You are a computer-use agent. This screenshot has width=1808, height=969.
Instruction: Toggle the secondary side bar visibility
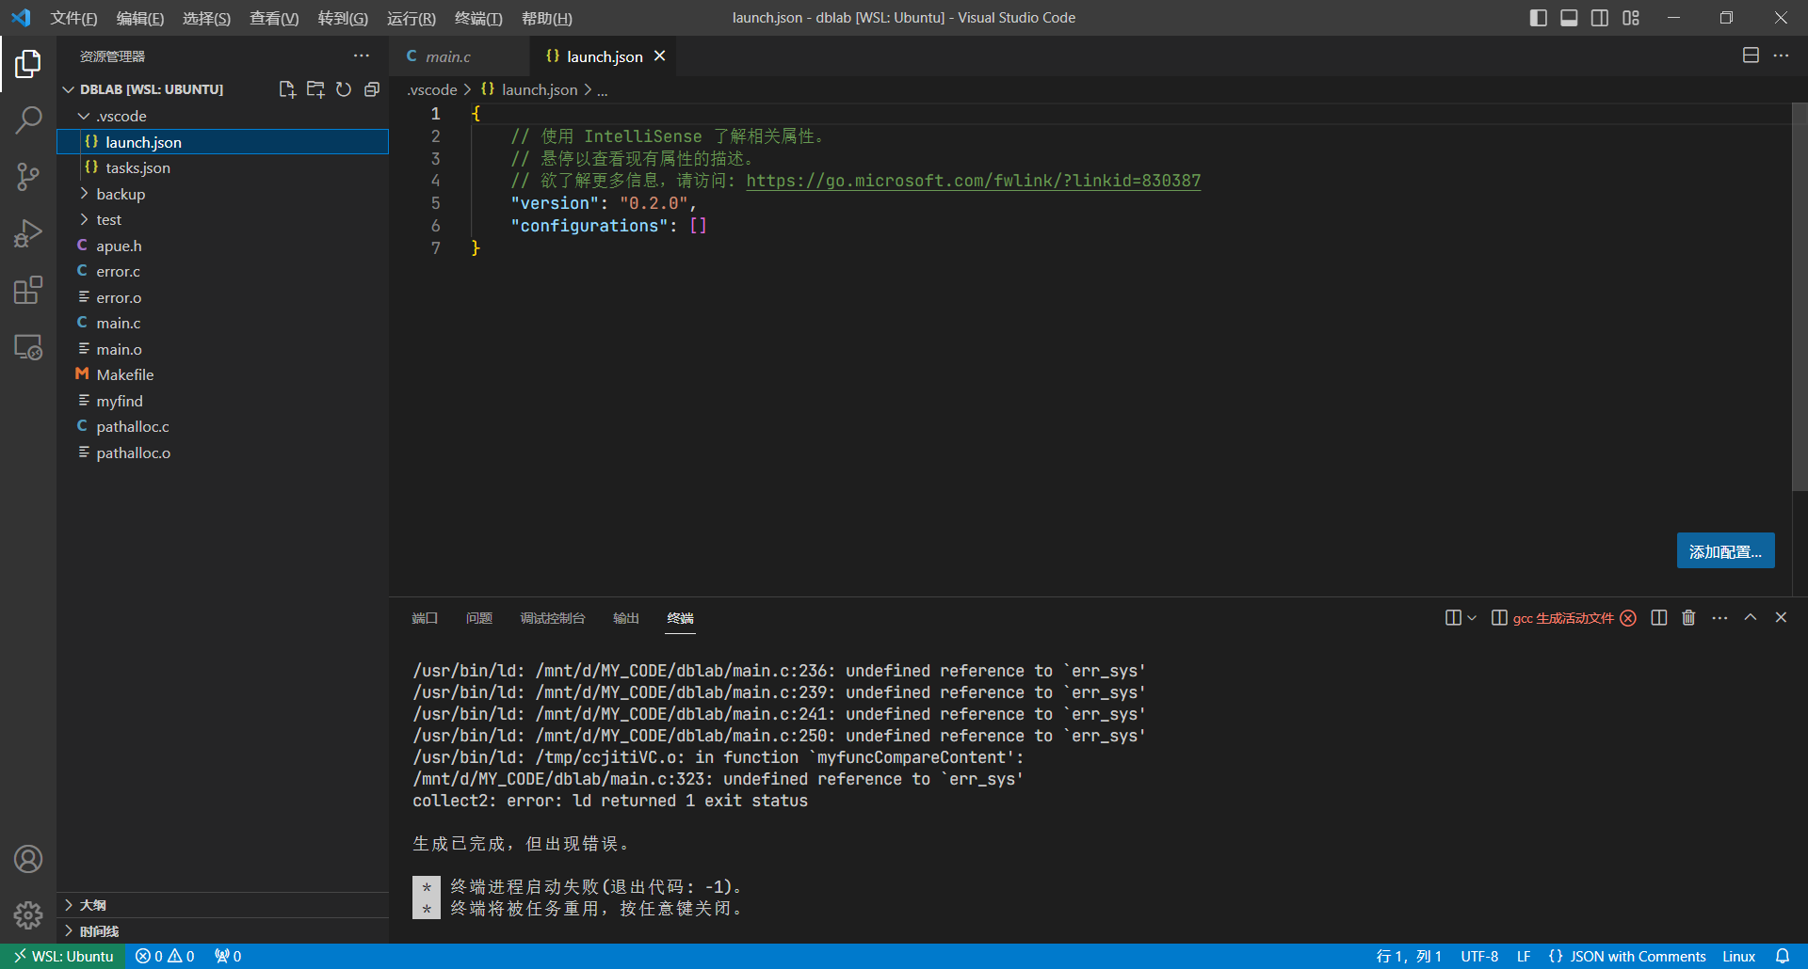(x=1600, y=18)
